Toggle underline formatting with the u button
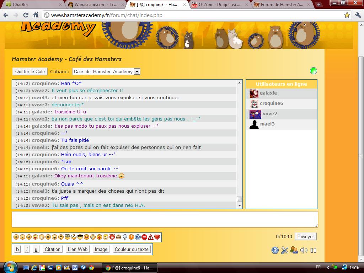The image size is (364, 273). (36, 249)
